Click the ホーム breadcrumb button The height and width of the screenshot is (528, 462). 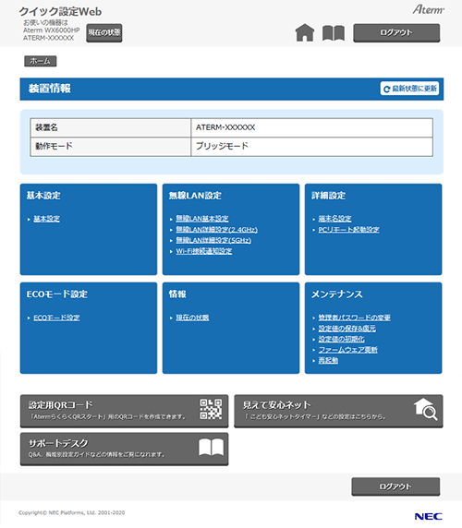coord(40,61)
